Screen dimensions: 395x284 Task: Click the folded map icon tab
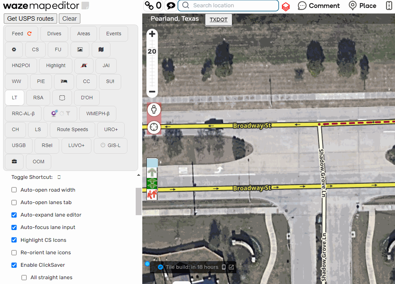point(101,49)
